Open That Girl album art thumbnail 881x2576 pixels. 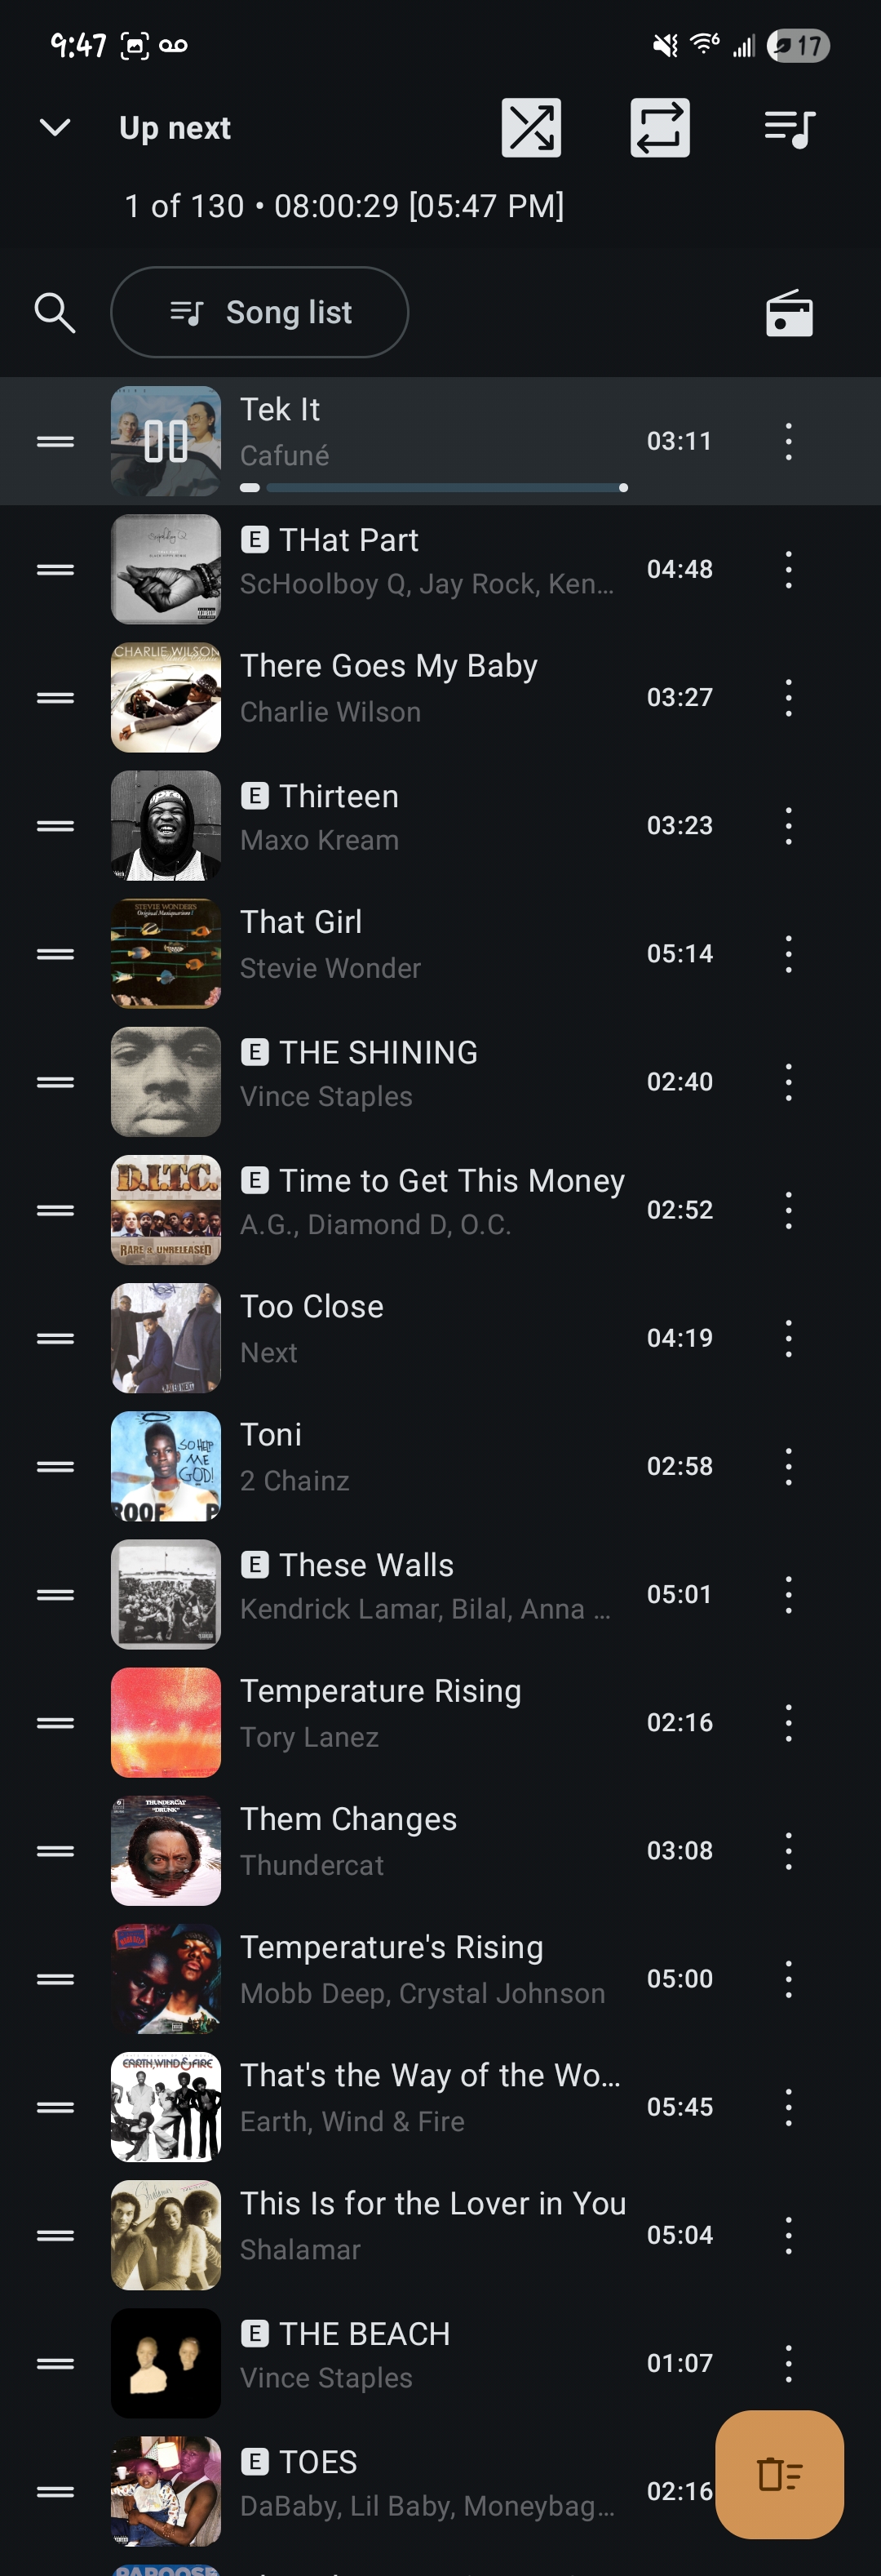pos(166,953)
